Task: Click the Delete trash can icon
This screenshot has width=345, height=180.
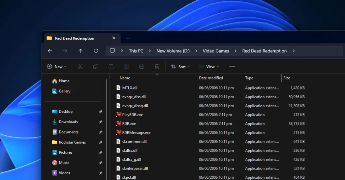Action: 157,67
